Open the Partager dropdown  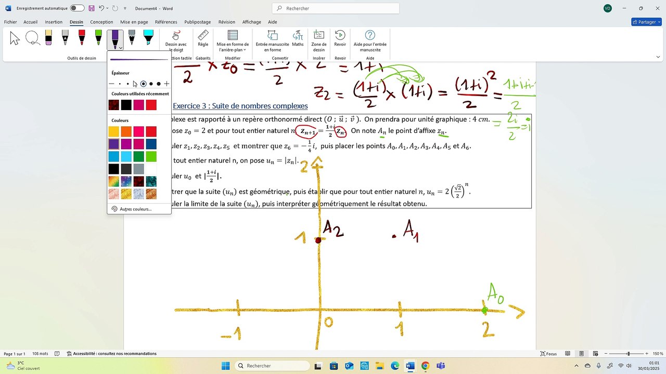click(646, 22)
